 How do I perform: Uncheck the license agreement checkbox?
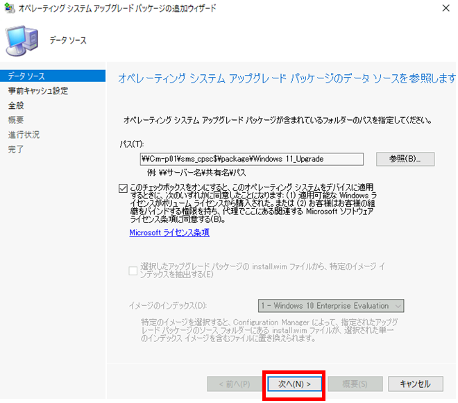pyautogui.click(x=123, y=189)
